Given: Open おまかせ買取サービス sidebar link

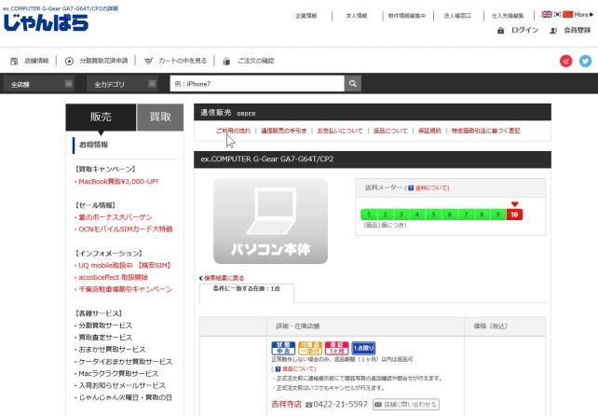Looking at the screenshot, I should 112,349.
